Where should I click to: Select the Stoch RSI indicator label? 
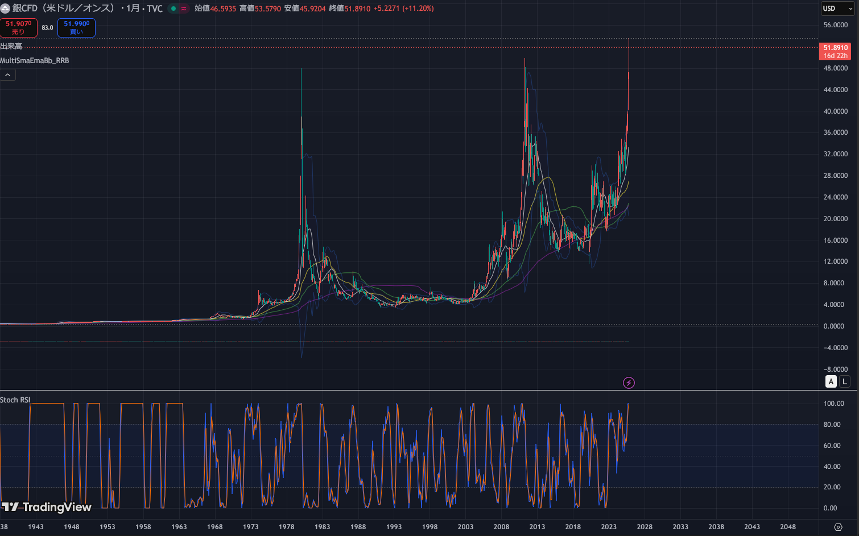point(15,400)
